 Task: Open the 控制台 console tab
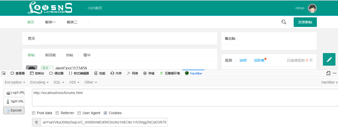[37, 73]
